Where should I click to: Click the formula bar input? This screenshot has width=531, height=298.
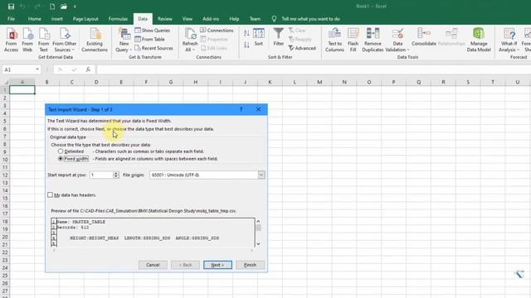314,70
